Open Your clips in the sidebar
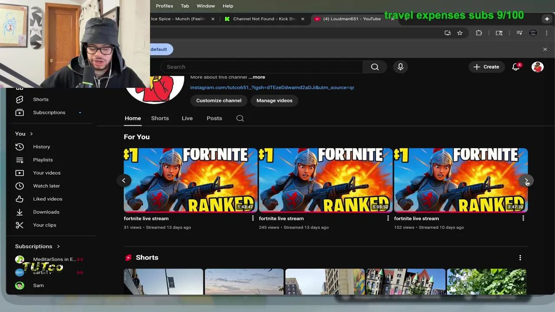555x312 pixels. (51, 225)
